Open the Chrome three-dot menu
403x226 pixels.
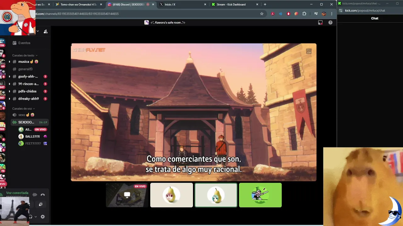coord(332,14)
